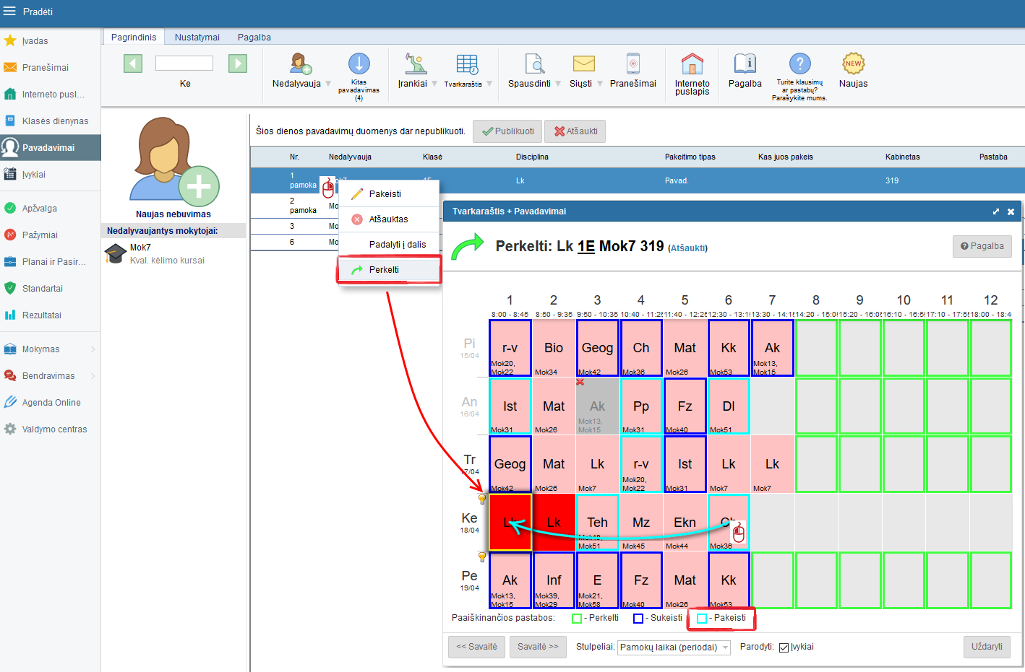Go to next day with right arrow
Image resolution: width=1025 pixels, height=672 pixels.
tap(238, 64)
